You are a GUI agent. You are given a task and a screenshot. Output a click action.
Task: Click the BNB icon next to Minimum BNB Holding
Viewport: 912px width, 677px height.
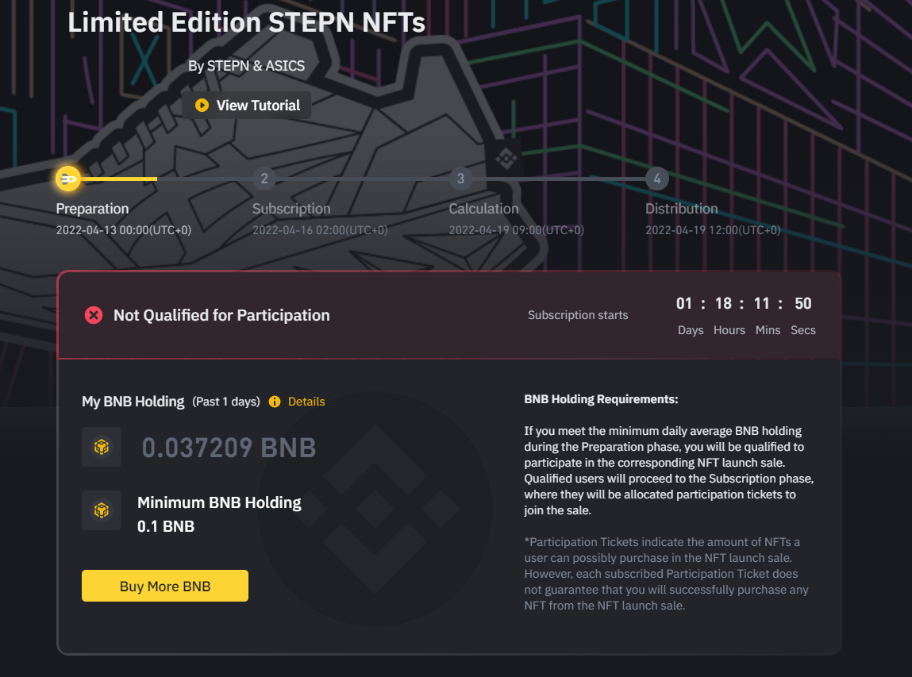pos(102,510)
